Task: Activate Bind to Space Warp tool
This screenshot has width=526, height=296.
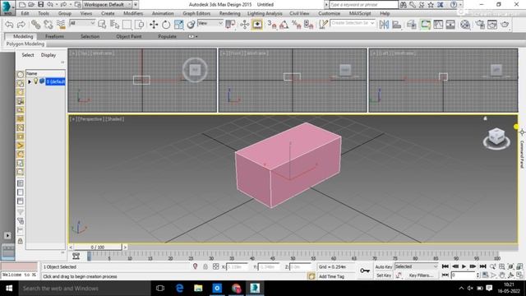Action: click(61, 25)
